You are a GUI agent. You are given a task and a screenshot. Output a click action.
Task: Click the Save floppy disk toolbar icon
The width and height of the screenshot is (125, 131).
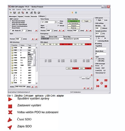point(15,13)
